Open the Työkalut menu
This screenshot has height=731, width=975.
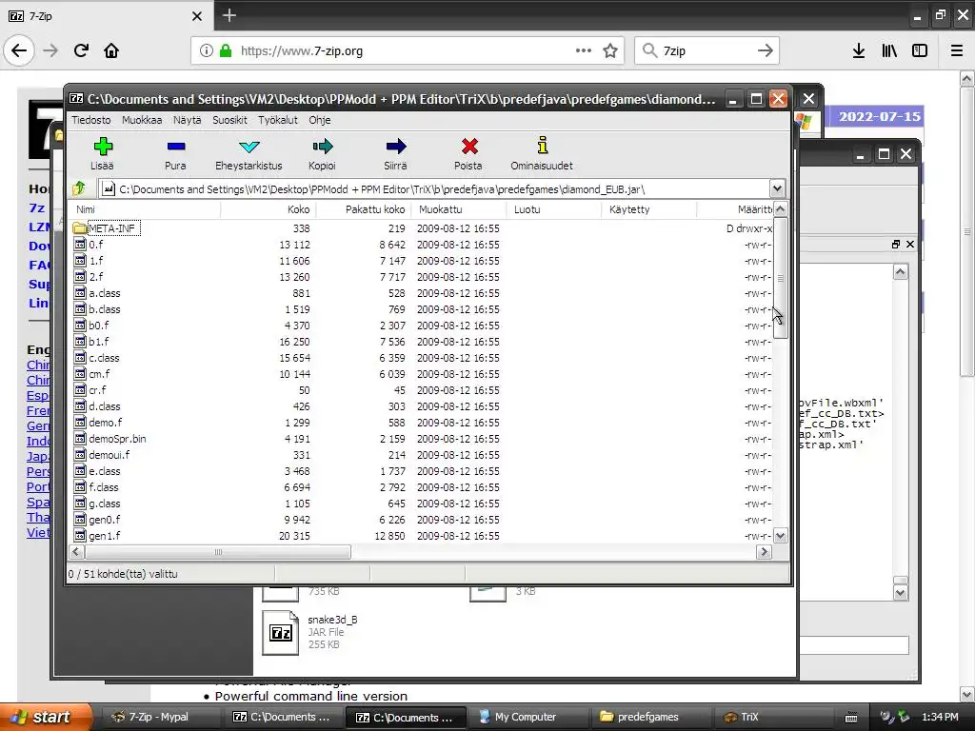tap(278, 120)
